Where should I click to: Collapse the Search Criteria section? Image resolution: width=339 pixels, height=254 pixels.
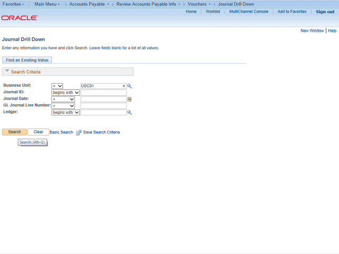pyautogui.click(x=7, y=71)
